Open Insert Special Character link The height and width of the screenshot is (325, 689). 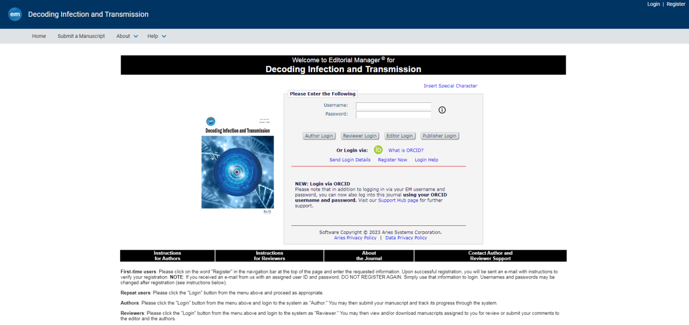451,86
